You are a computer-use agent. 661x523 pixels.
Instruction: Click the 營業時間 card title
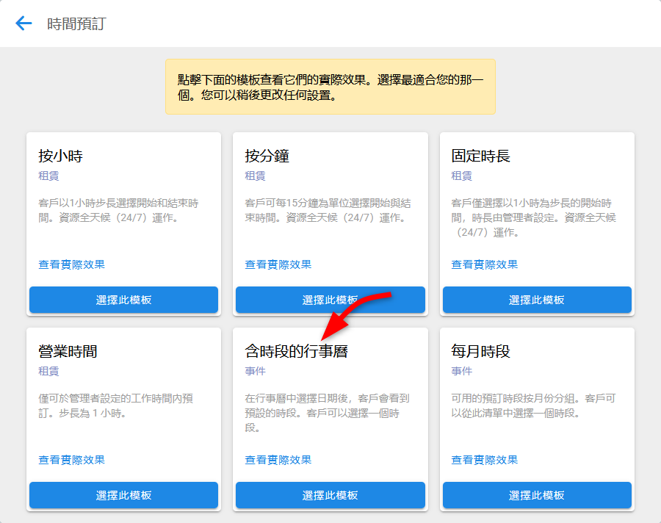tap(68, 351)
